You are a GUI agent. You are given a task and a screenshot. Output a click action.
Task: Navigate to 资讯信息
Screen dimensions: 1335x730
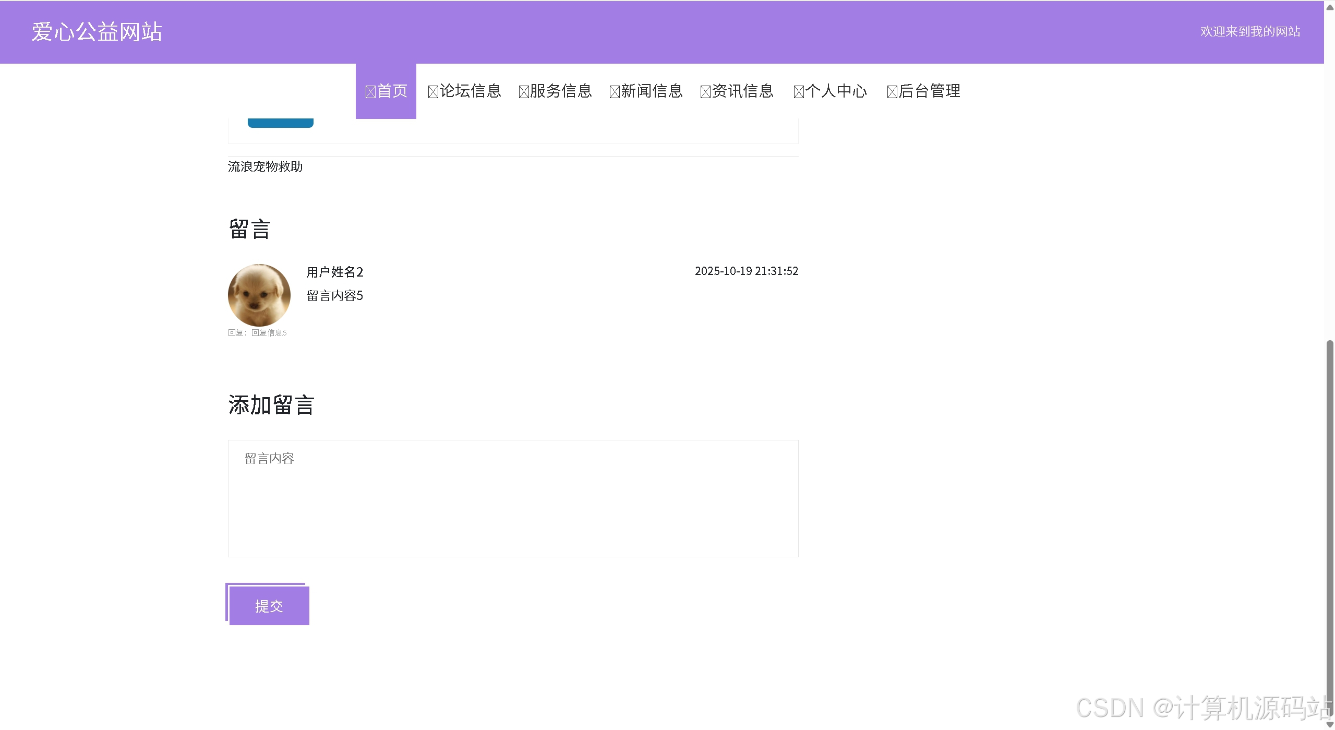click(742, 91)
